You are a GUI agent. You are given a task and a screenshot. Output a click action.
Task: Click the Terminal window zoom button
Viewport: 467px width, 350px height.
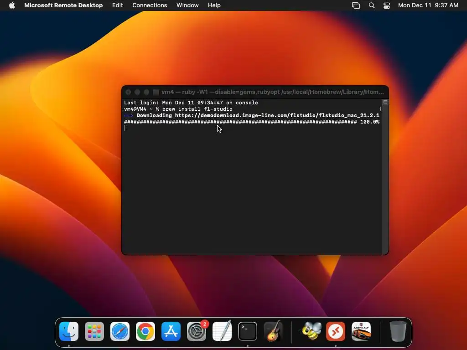[146, 92]
